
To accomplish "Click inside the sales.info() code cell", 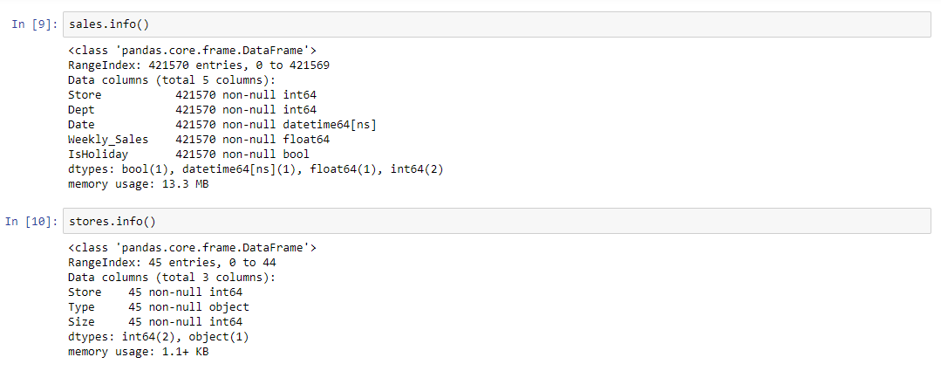I will point(496,24).
